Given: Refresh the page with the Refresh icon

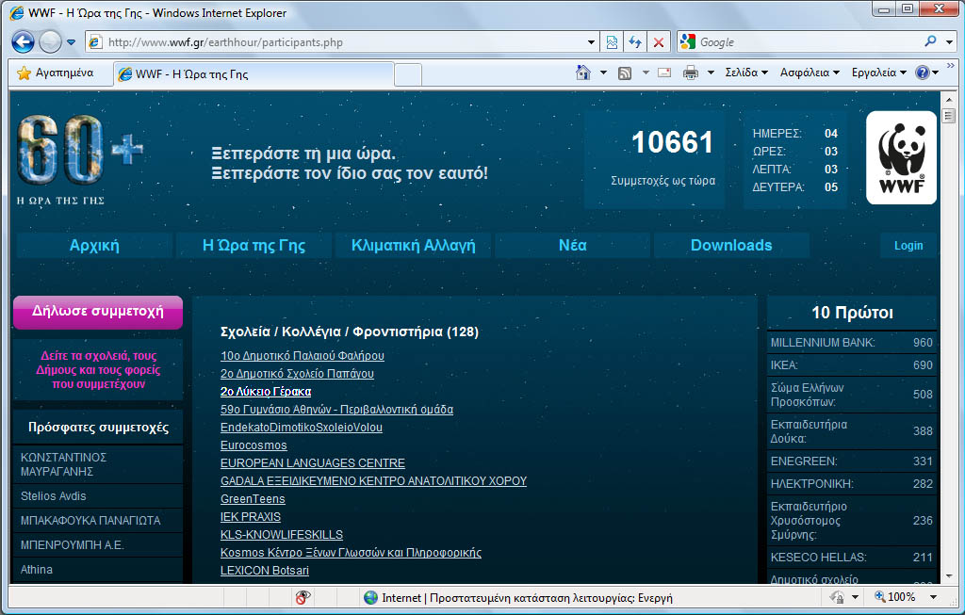Looking at the screenshot, I should pyautogui.click(x=634, y=42).
